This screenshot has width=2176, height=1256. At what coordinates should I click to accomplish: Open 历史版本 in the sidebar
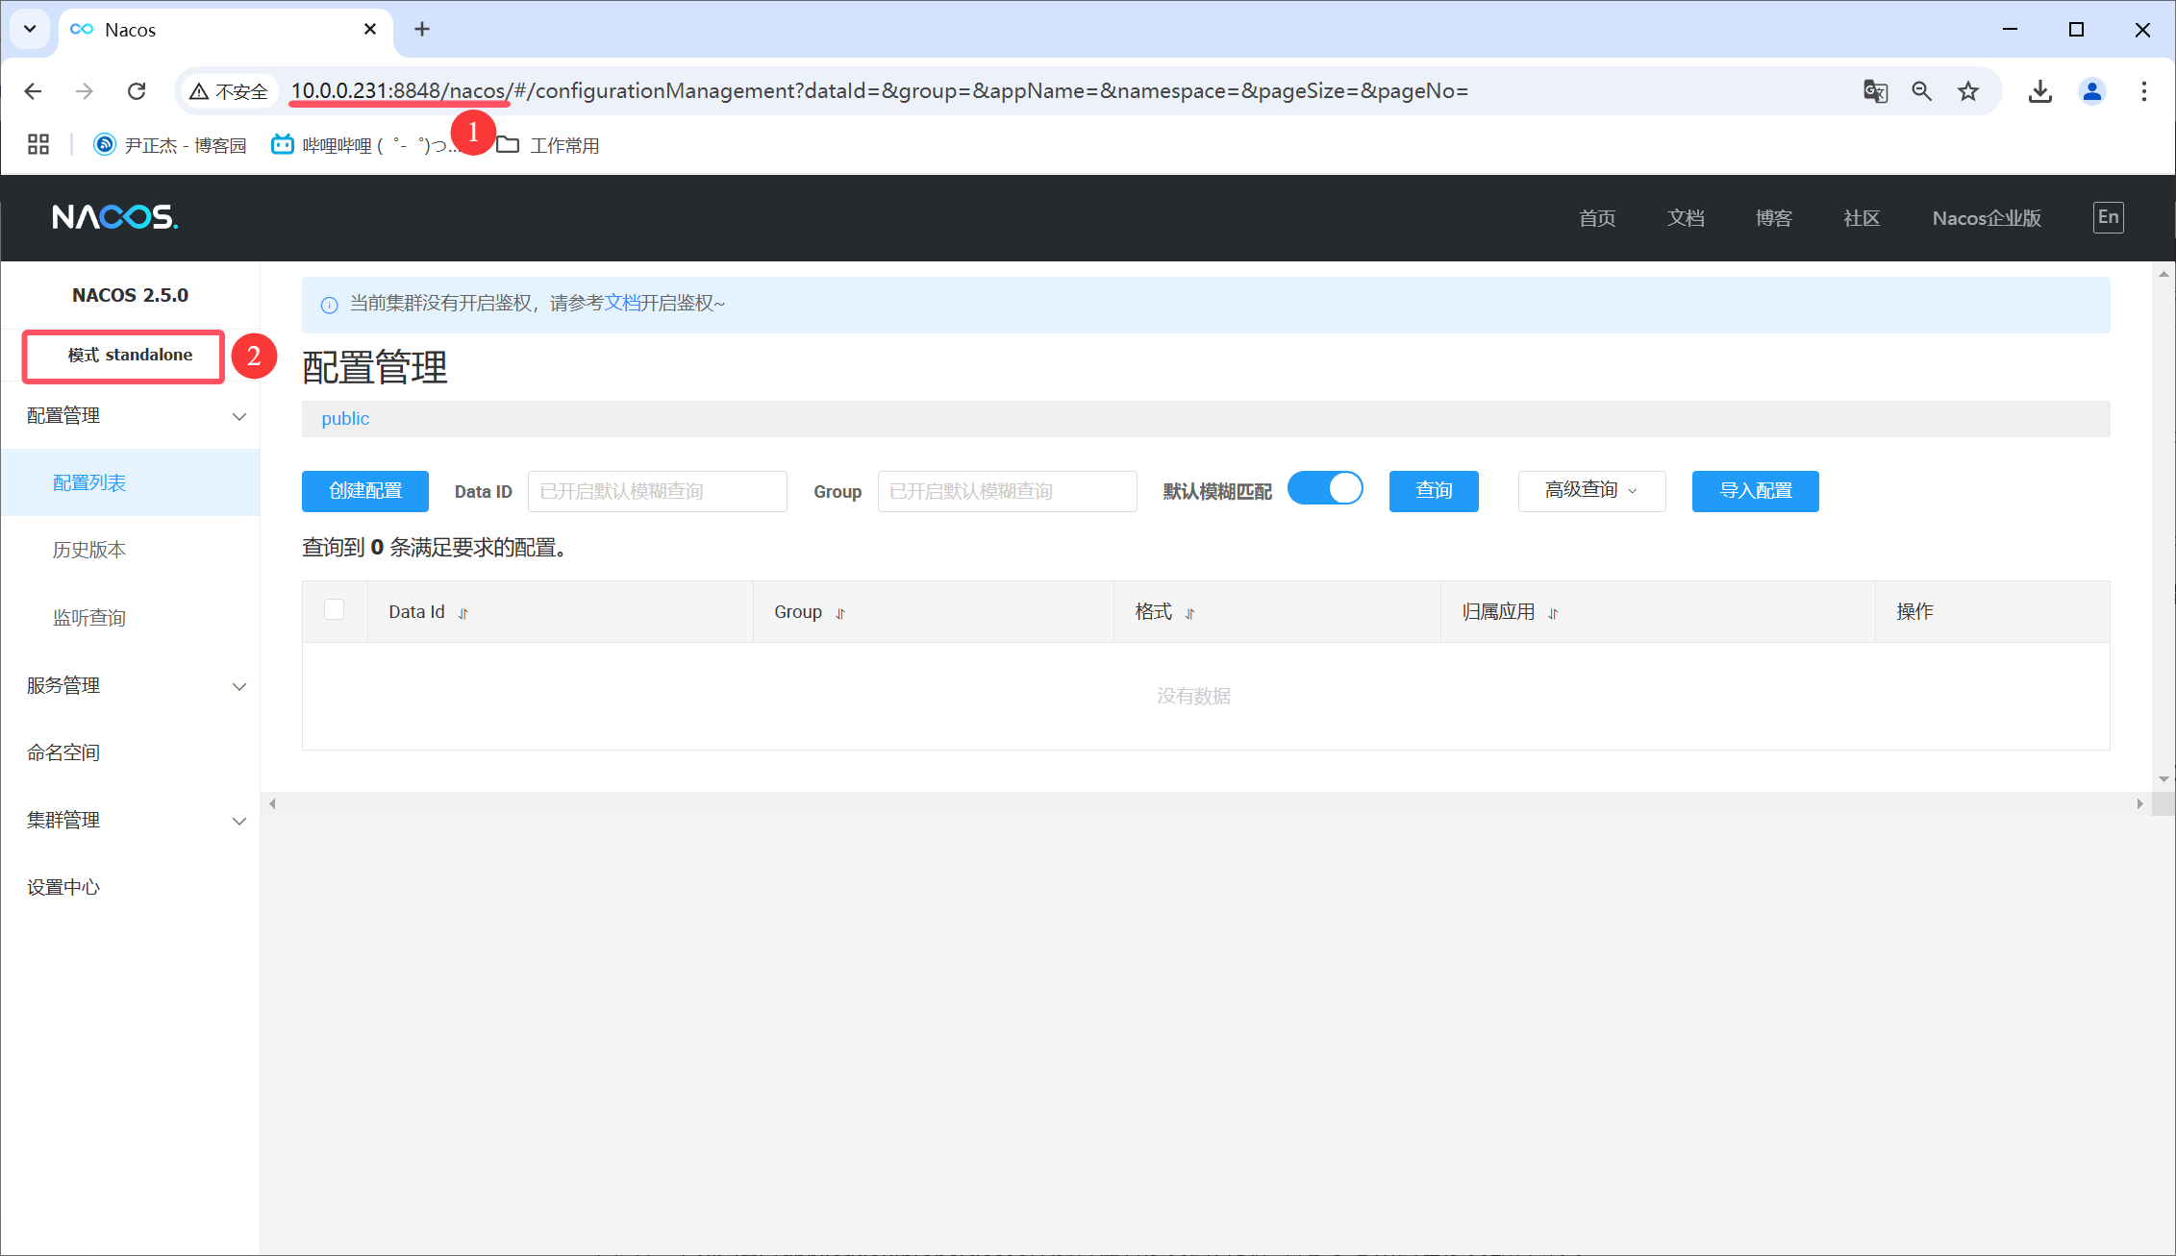coord(89,551)
